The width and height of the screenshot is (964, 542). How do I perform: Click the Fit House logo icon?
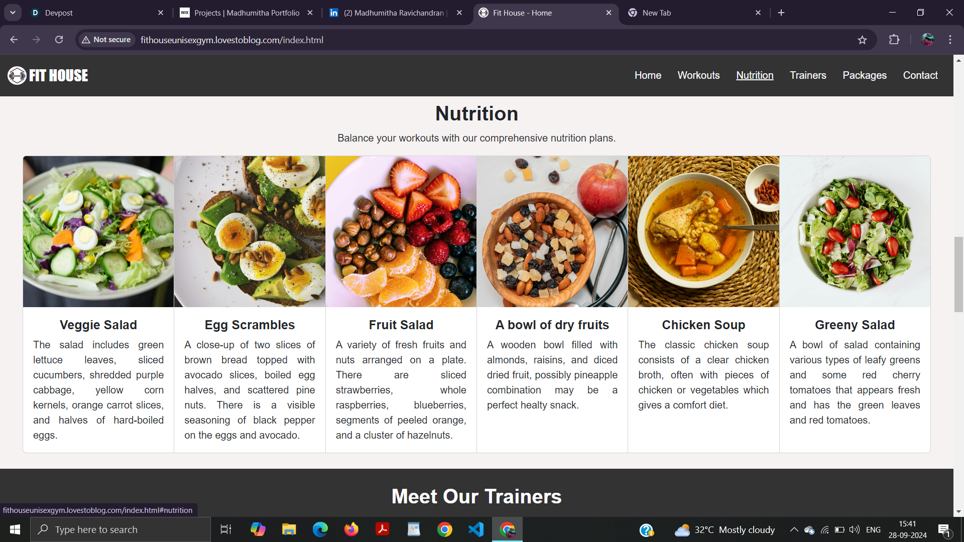[17, 75]
